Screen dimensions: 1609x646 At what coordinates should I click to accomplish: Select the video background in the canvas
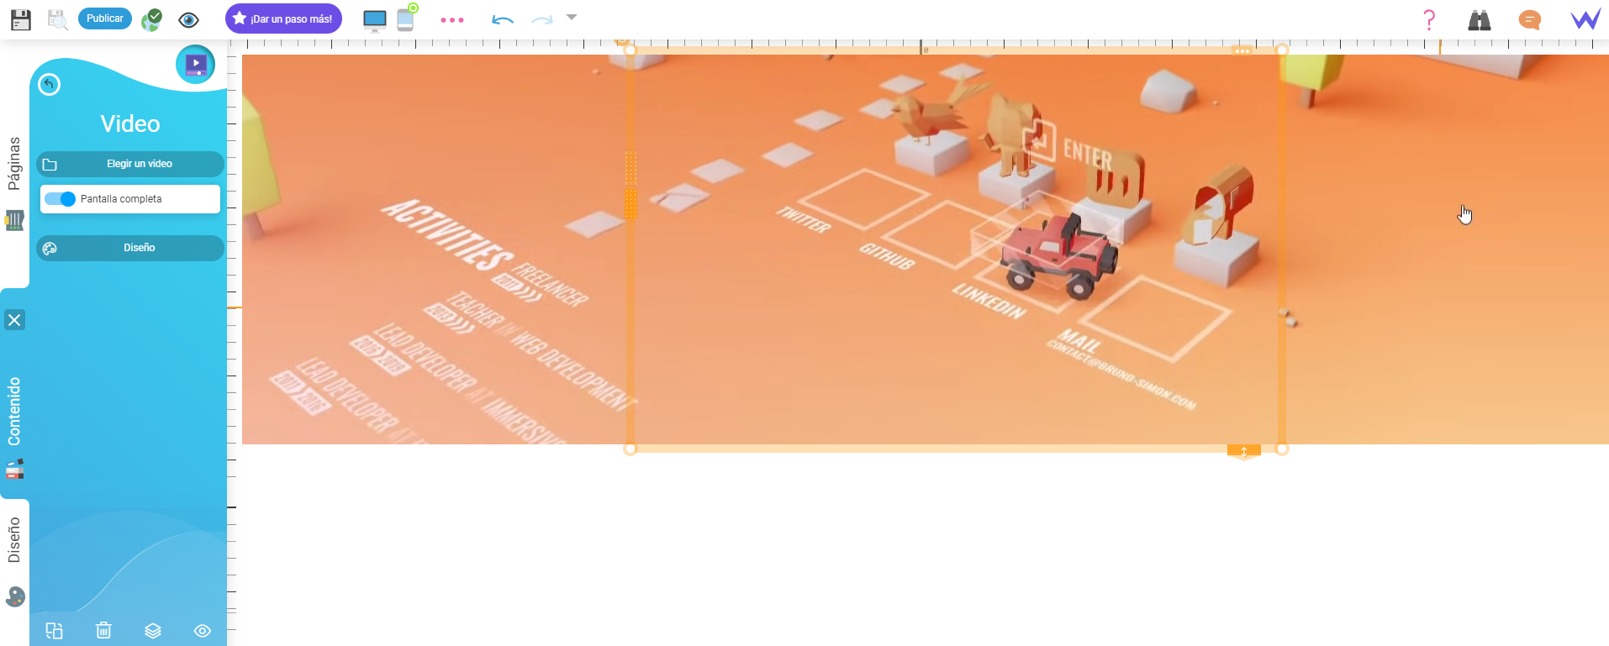pos(925,249)
